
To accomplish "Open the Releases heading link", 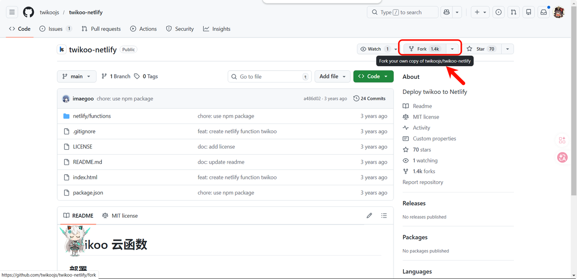I will click(x=414, y=203).
